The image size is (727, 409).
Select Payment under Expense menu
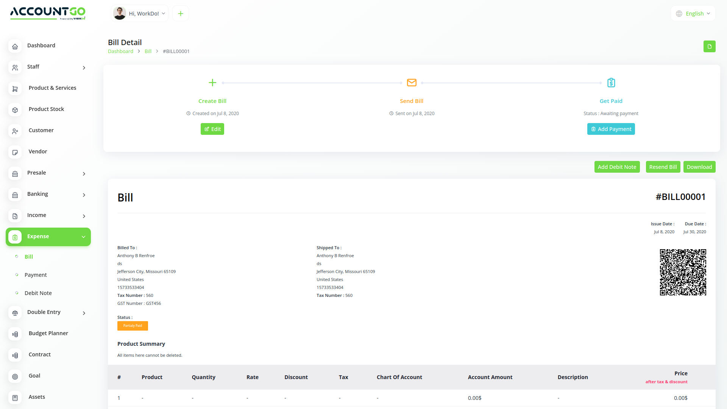[36, 275]
